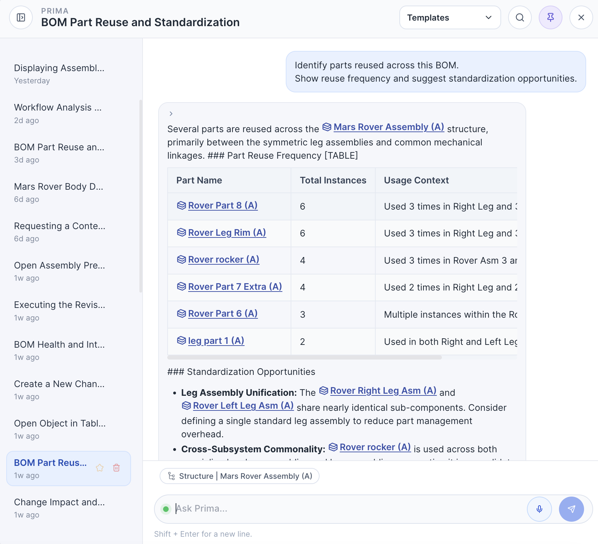Toggle the pin chat icon
The image size is (598, 544).
coord(550,17)
